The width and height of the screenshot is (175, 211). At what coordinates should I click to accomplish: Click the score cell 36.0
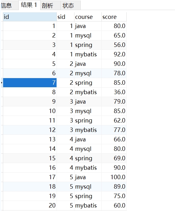click(114, 92)
